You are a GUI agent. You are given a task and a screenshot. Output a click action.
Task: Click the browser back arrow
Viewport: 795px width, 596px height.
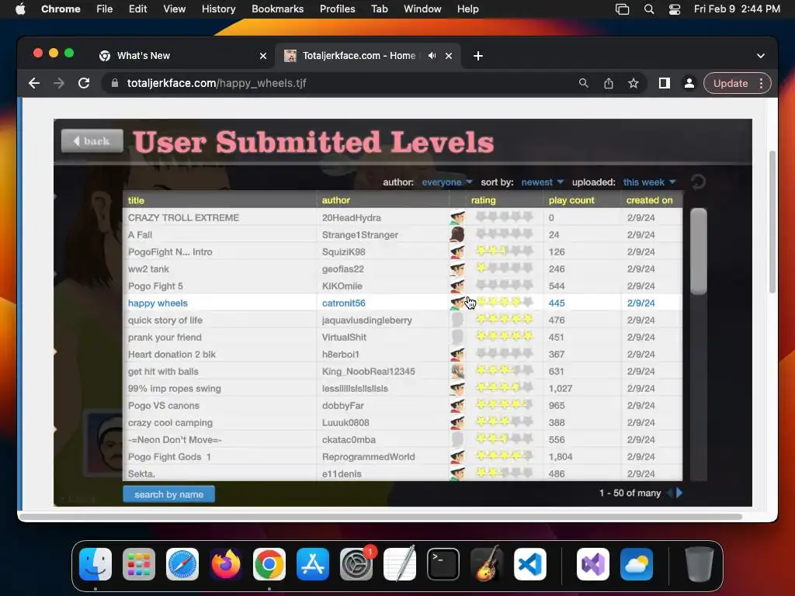(x=34, y=83)
